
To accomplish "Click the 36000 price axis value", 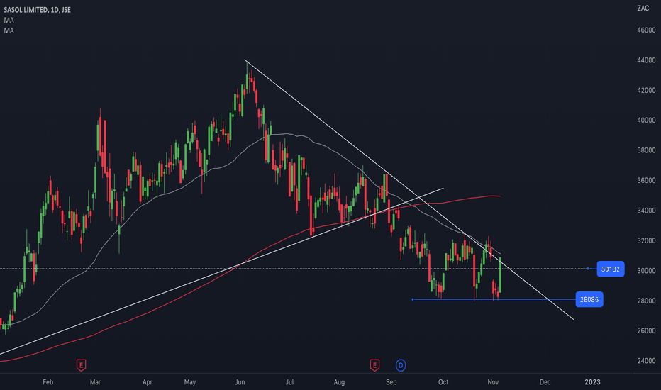I will click(646, 180).
